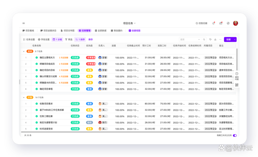Image resolution: width=258 pixels, height=157 pixels.
Task: Click the QR code icon on right edge
Action: click(237, 85)
